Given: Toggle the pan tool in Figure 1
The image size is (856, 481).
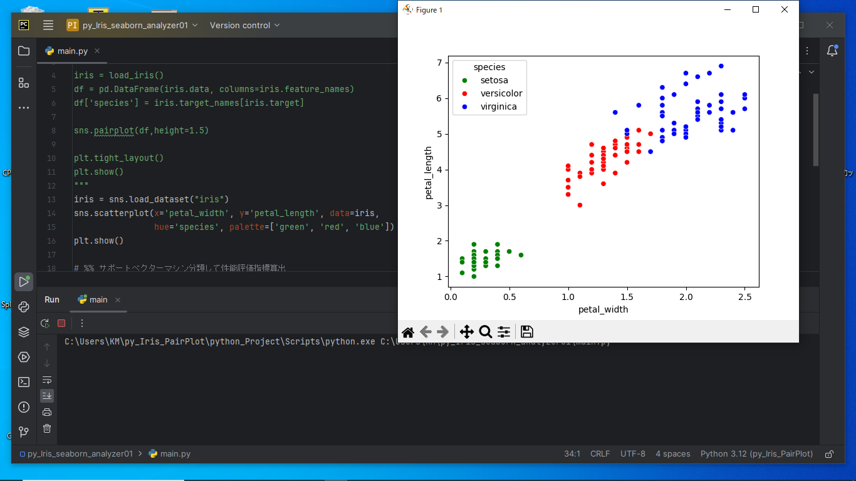Looking at the screenshot, I should tap(467, 332).
